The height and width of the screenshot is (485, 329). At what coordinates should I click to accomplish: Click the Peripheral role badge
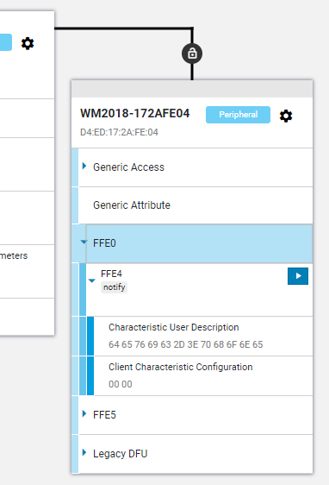pyautogui.click(x=238, y=115)
